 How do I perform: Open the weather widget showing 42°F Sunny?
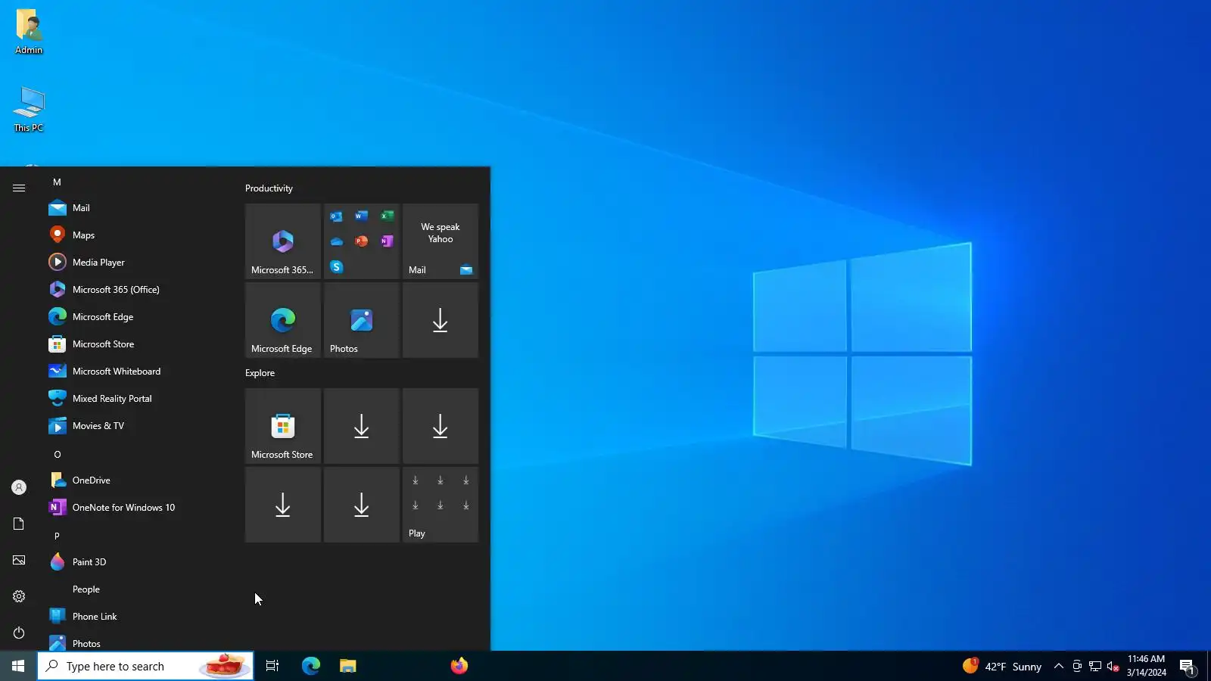tap(1002, 666)
